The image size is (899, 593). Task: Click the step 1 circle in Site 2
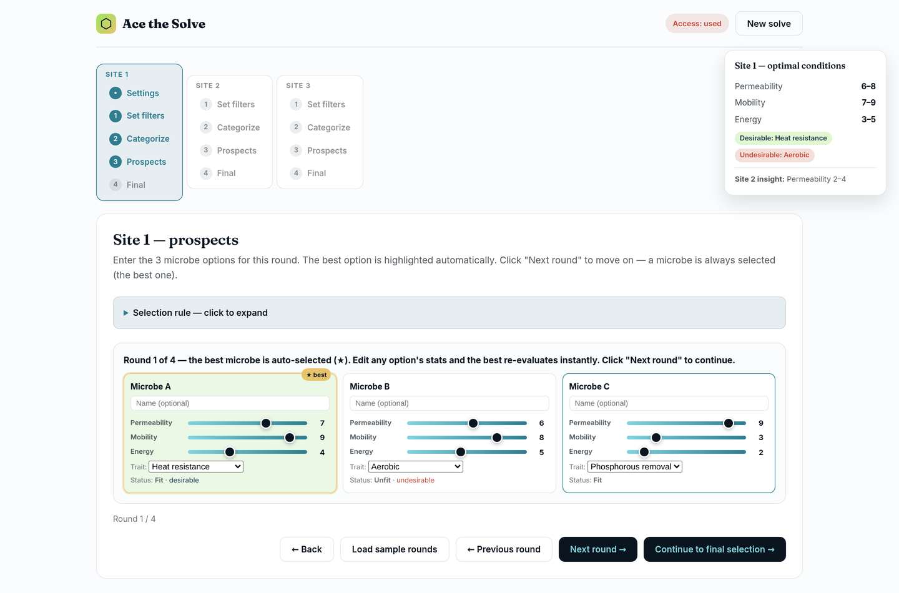click(x=206, y=104)
